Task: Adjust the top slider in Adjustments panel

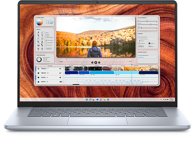Action: 147,21
